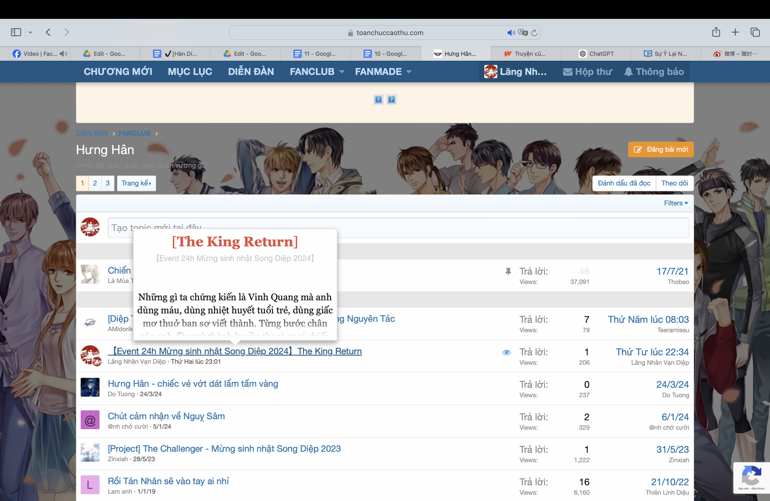Viewport: 770px width, 501px height.
Task: Toggle the watched eye icon on King Return thread
Action: coord(507,353)
